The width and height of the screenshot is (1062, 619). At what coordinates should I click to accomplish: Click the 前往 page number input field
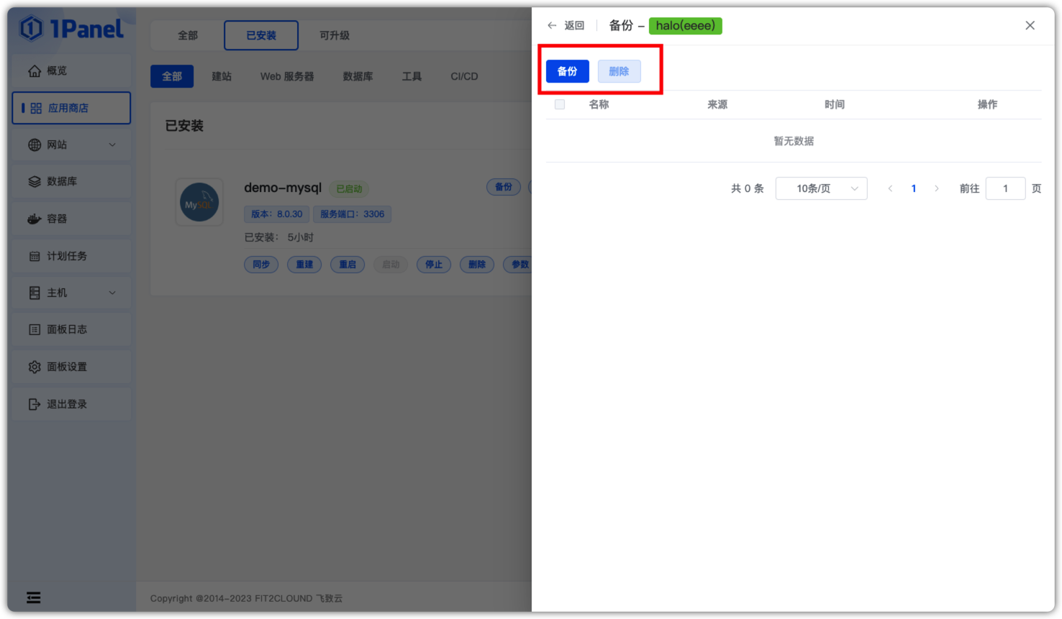click(1006, 189)
